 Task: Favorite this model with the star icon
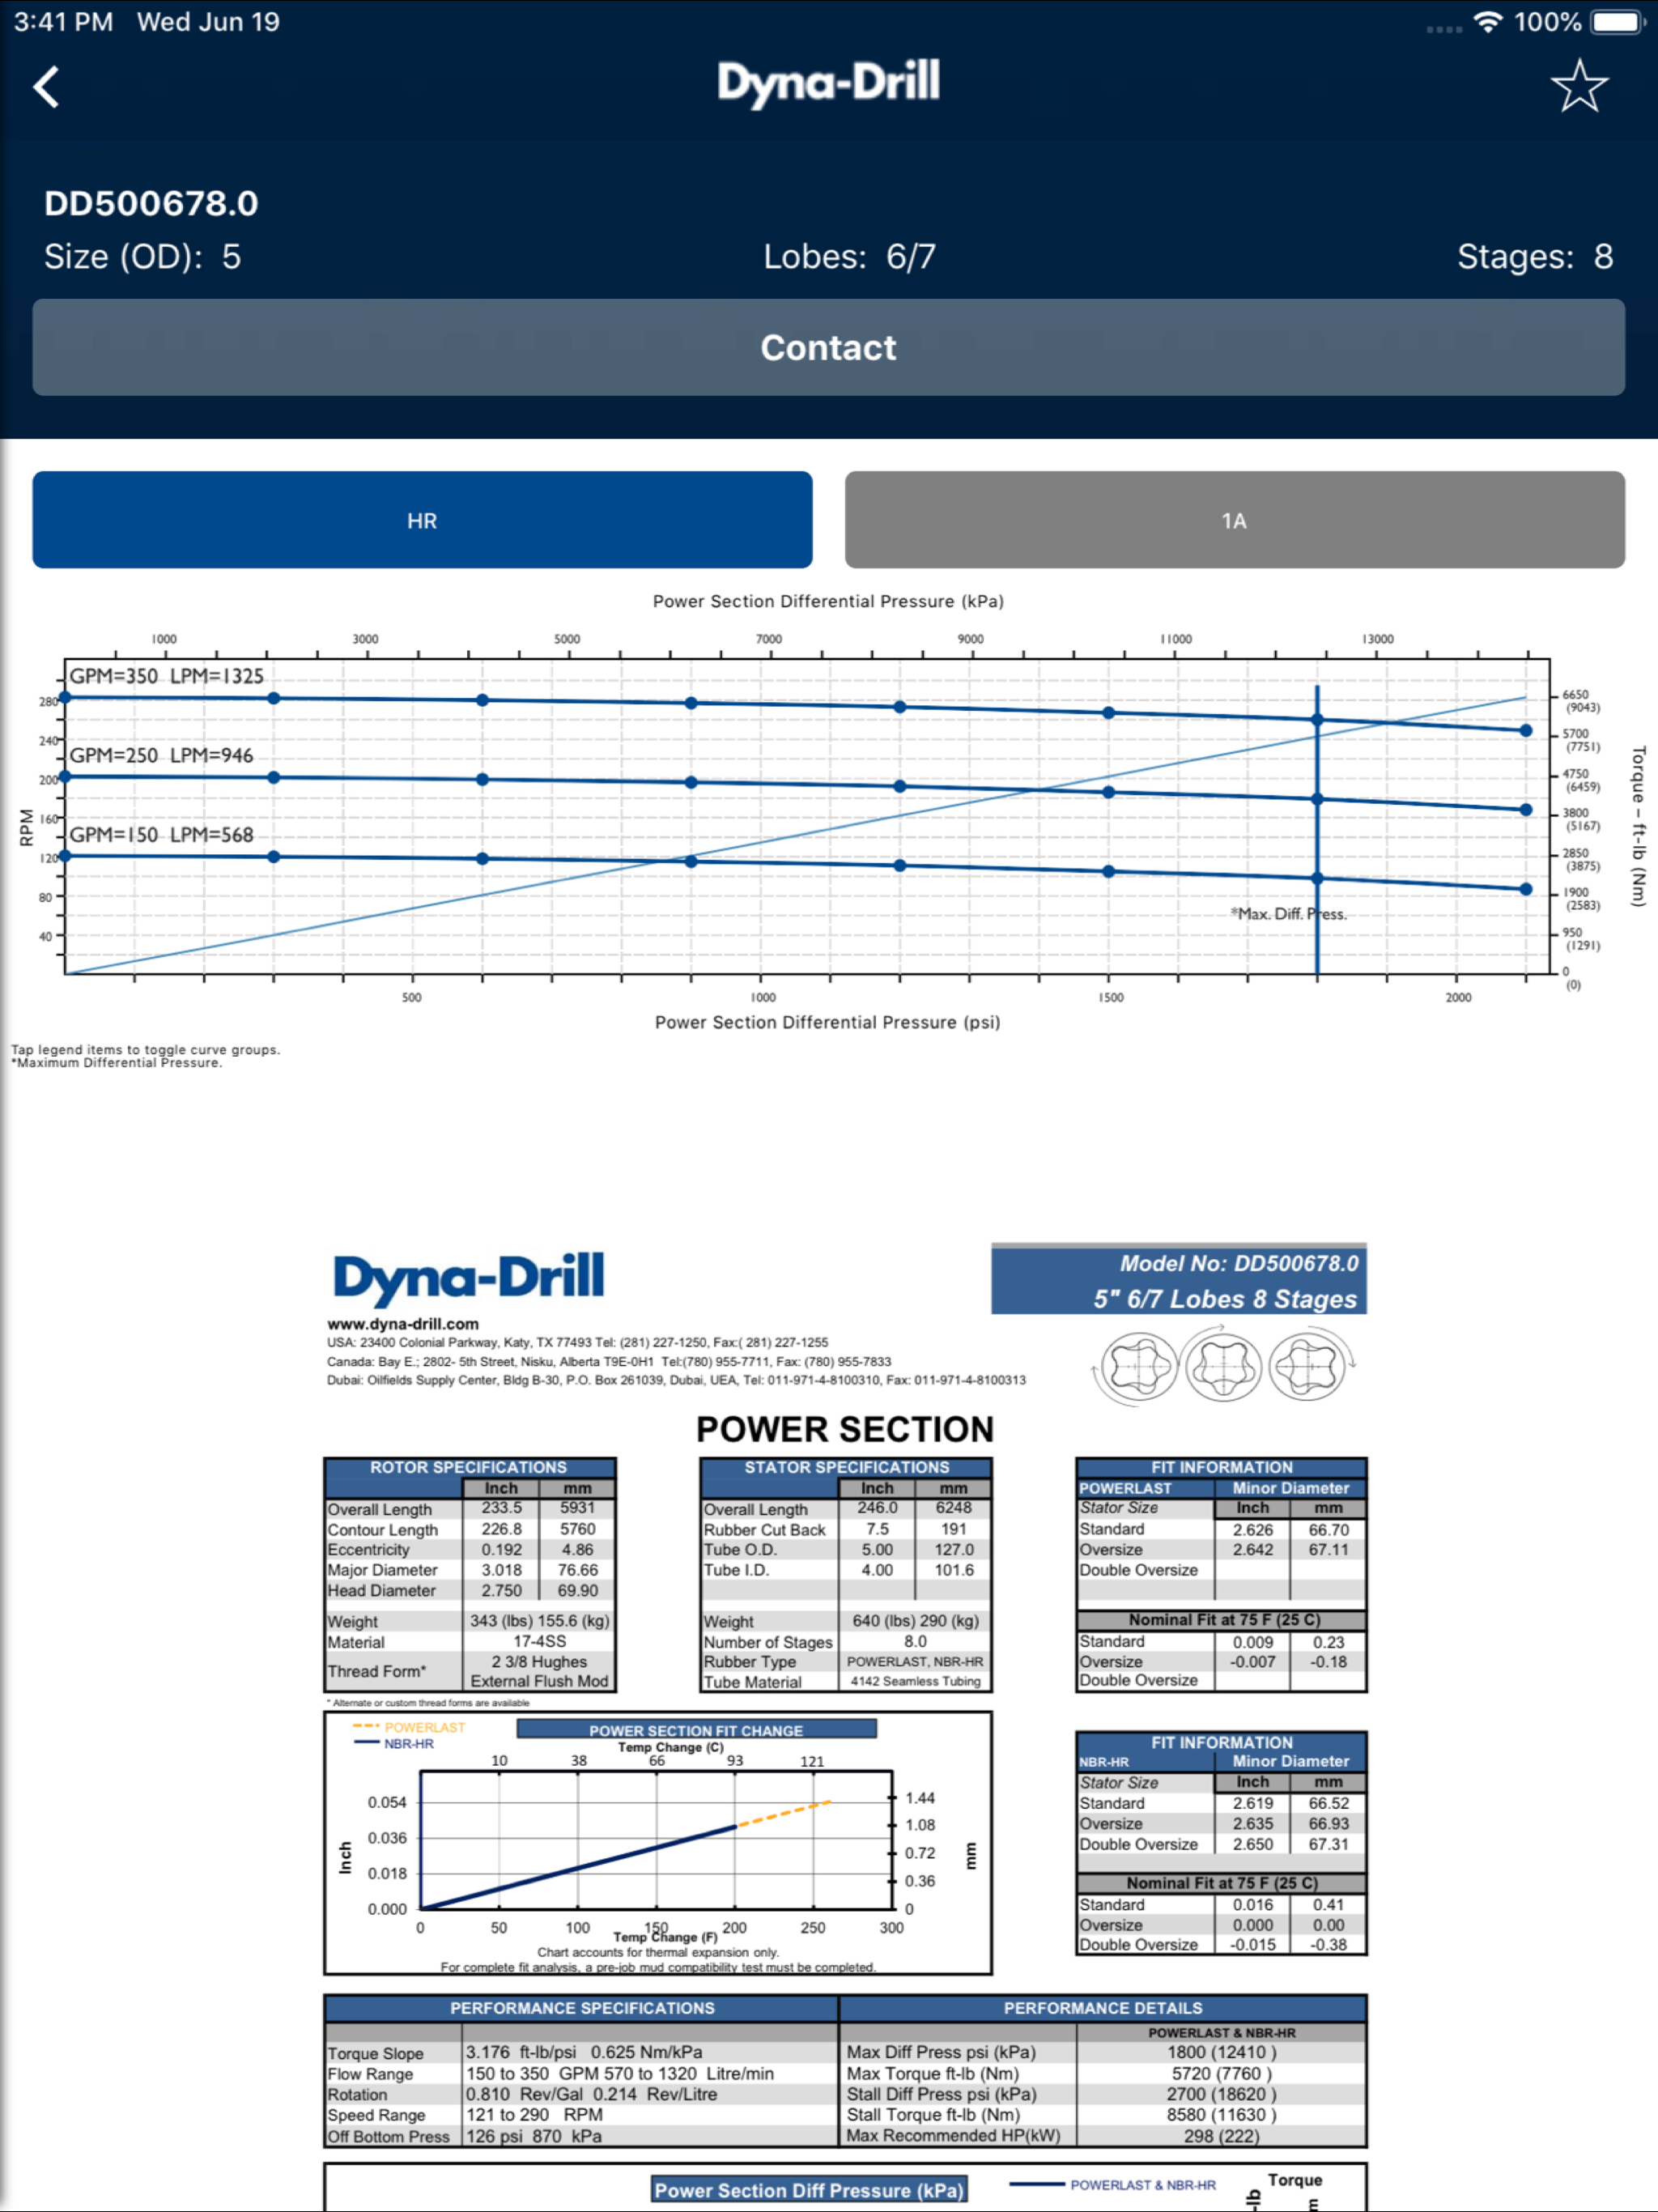(1579, 86)
